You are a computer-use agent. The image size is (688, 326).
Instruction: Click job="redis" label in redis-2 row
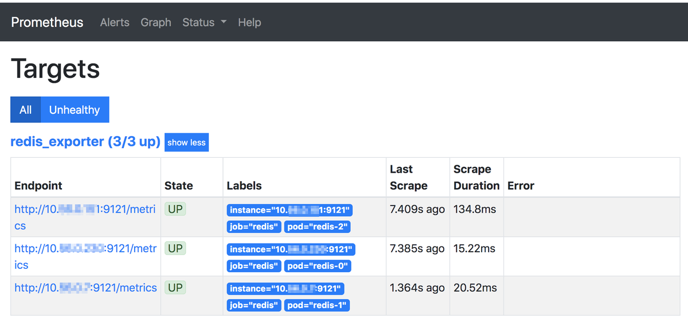pos(254,226)
